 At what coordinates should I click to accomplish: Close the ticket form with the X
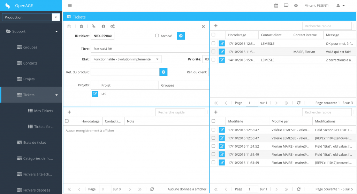coord(204,27)
